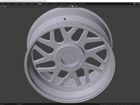Click the Scene Collection text in status bar
140x105 pixels.
(x=104, y=104)
